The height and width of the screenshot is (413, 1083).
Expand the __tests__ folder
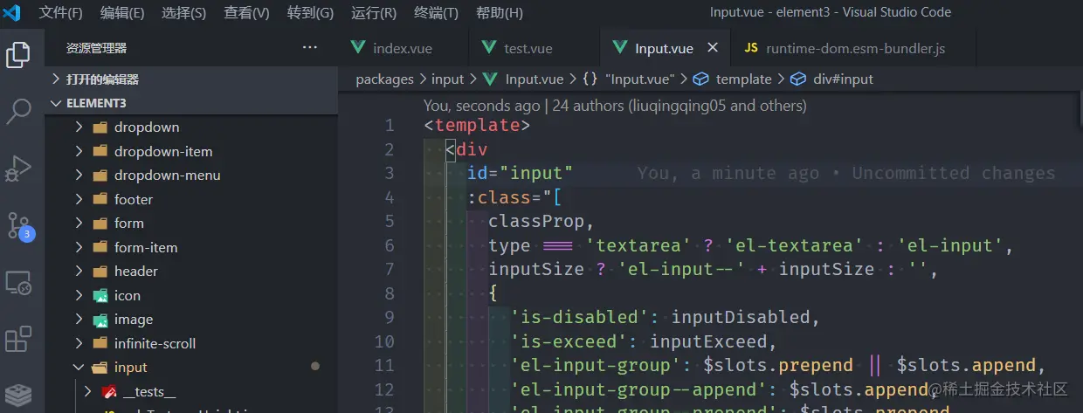coord(191,391)
